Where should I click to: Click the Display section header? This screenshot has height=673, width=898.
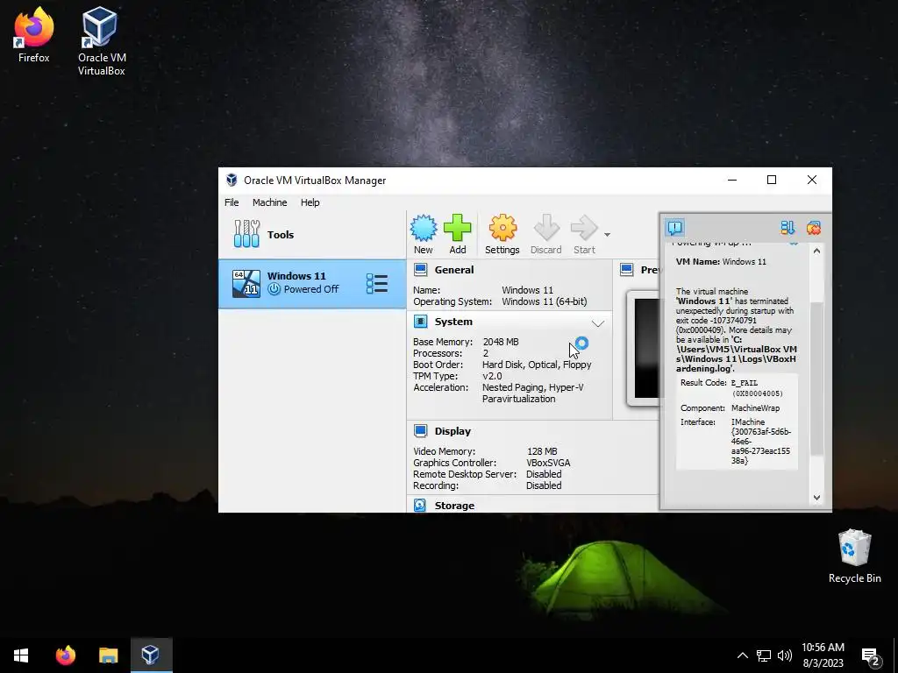tap(453, 431)
